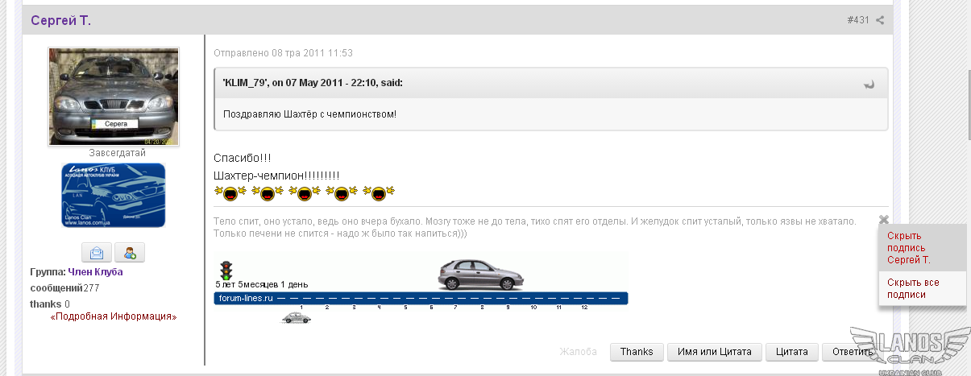Click the first cheering smiley emoticon

(x=229, y=193)
